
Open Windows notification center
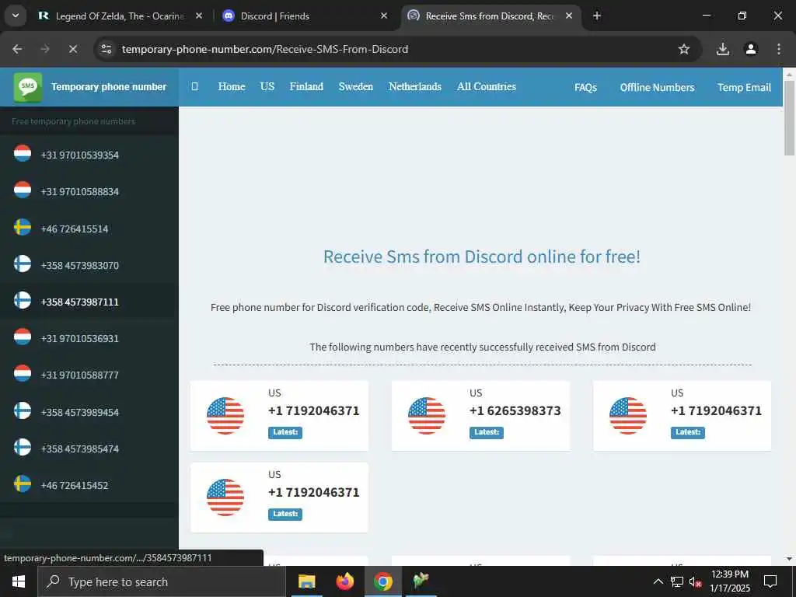tap(770, 581)
